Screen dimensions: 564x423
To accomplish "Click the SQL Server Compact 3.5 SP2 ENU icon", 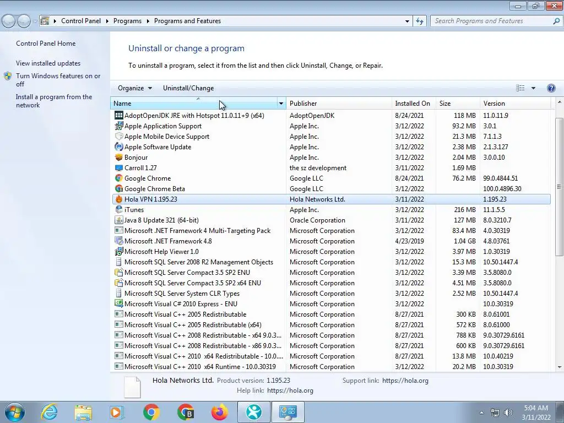I will (118, 272).
